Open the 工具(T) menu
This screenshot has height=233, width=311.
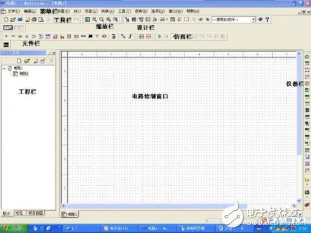tap(125, 11)
